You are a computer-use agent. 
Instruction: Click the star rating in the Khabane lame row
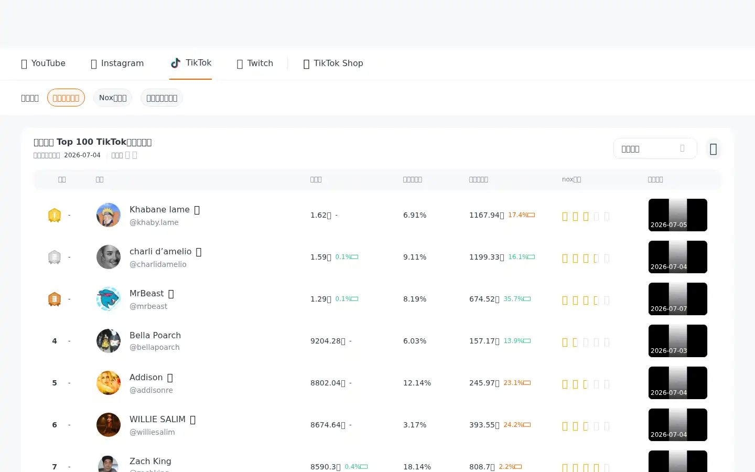(586, 216)
